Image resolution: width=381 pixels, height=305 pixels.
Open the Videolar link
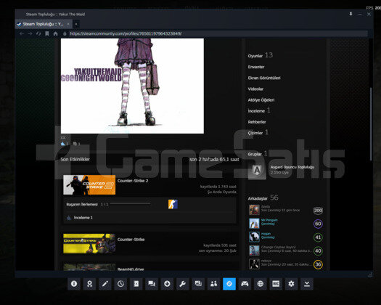(x=255, y=89)
